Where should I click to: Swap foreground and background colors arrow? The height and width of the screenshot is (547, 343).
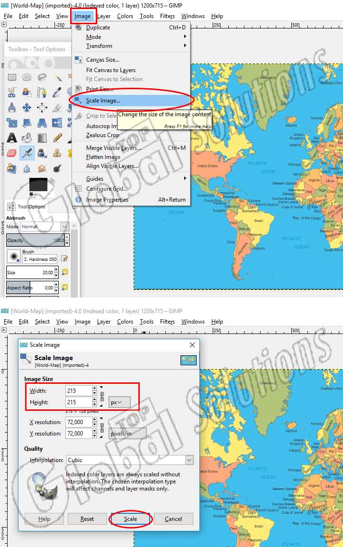[x=52, y=180]
